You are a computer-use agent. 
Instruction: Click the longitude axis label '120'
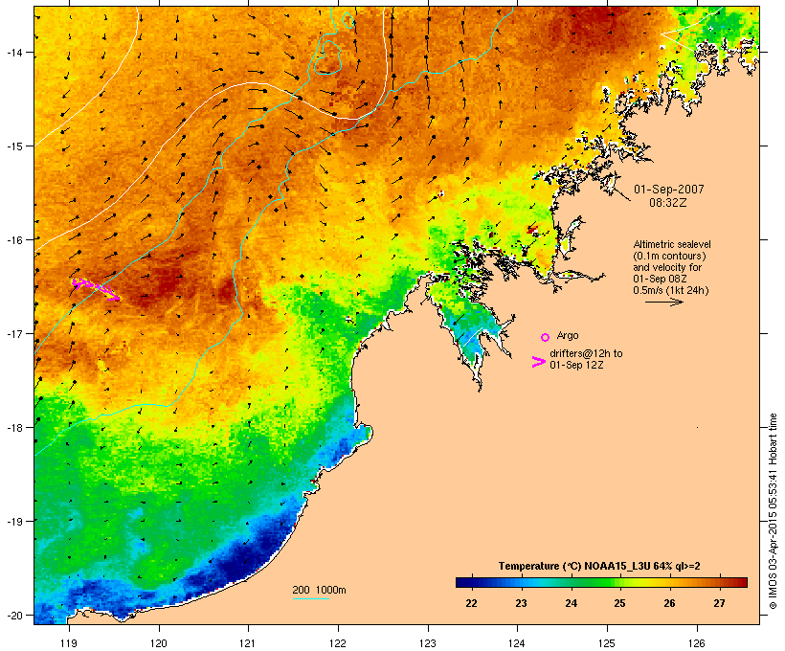(159, 643)
